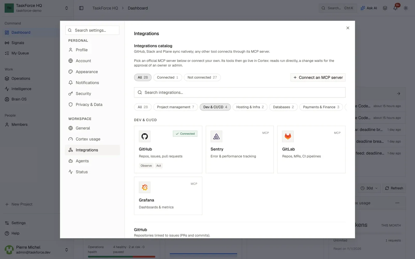Toggle the light/dark theme sun icon
The image size is (415, 259).
(406, 8)
